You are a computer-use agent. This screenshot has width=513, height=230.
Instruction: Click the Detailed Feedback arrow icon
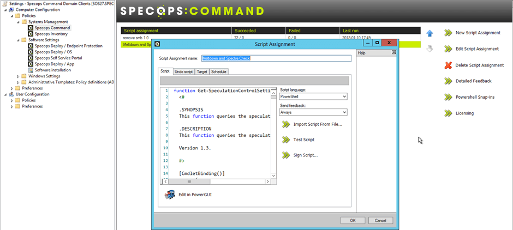pyautogui.click(x=448, y=81)
